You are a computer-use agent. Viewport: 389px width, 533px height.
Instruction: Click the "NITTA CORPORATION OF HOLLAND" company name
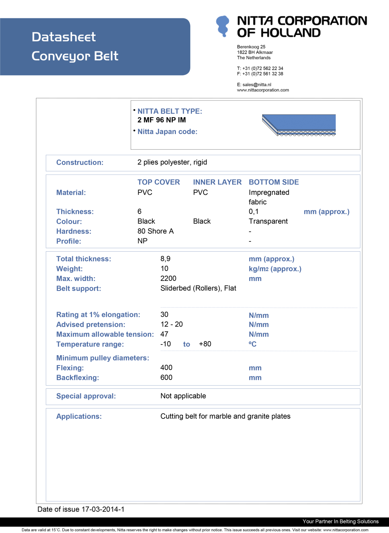(302, 27)
